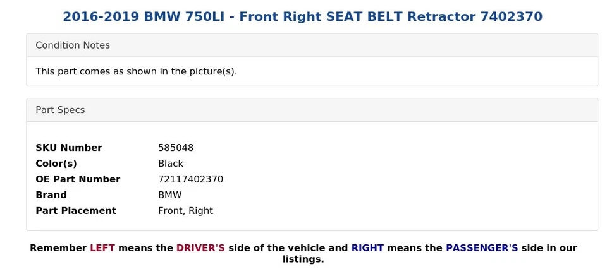Click the word 'Remember' in the notice
607x274 pixels.
58,248
